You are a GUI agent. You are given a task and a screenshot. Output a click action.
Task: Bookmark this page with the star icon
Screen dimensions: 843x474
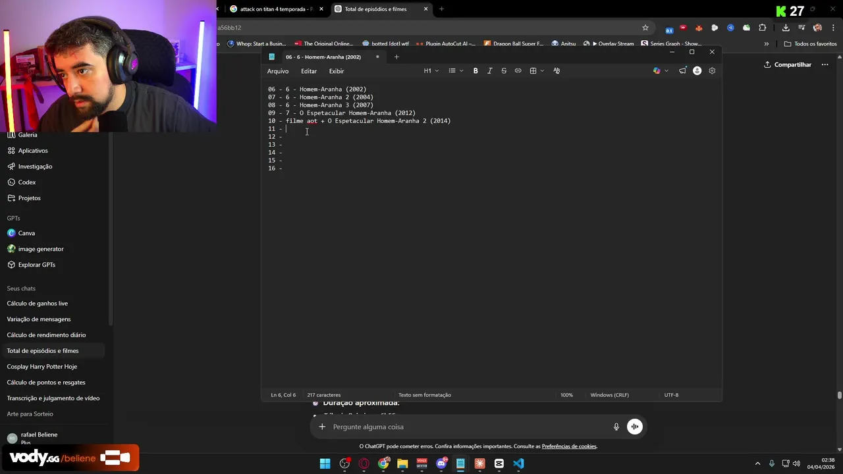coord(645,28)
